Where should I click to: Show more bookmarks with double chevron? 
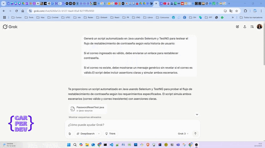pos(233,17)
